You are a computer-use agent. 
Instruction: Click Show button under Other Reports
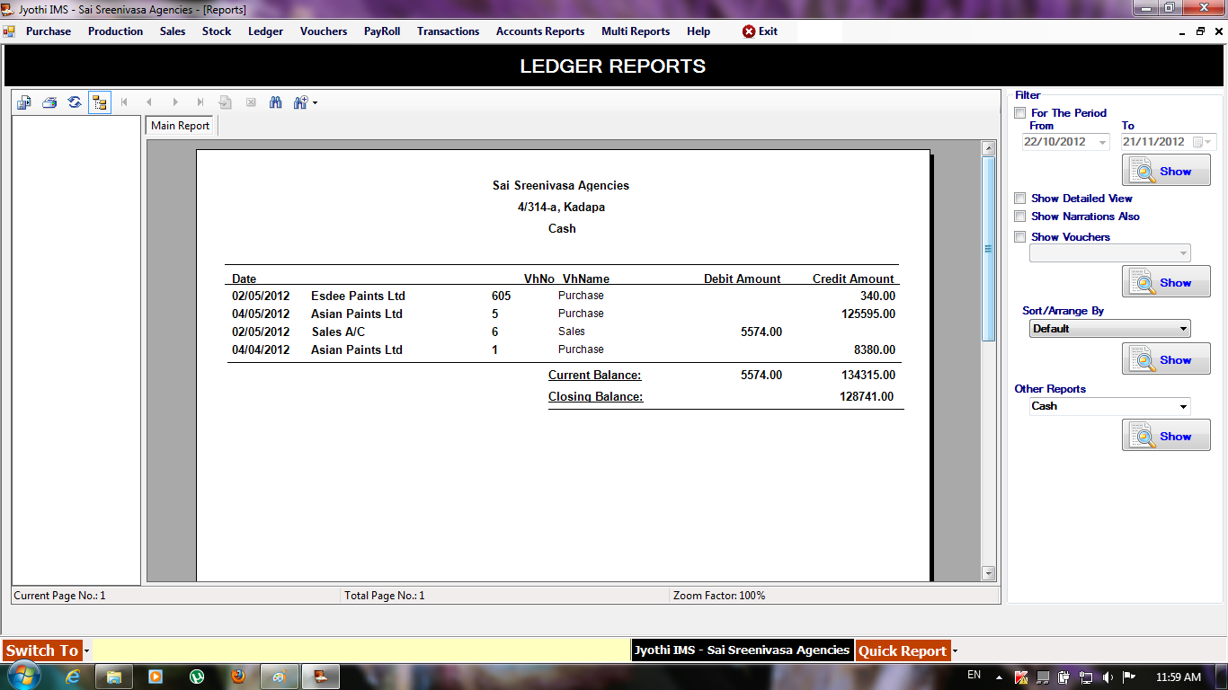1166,435
